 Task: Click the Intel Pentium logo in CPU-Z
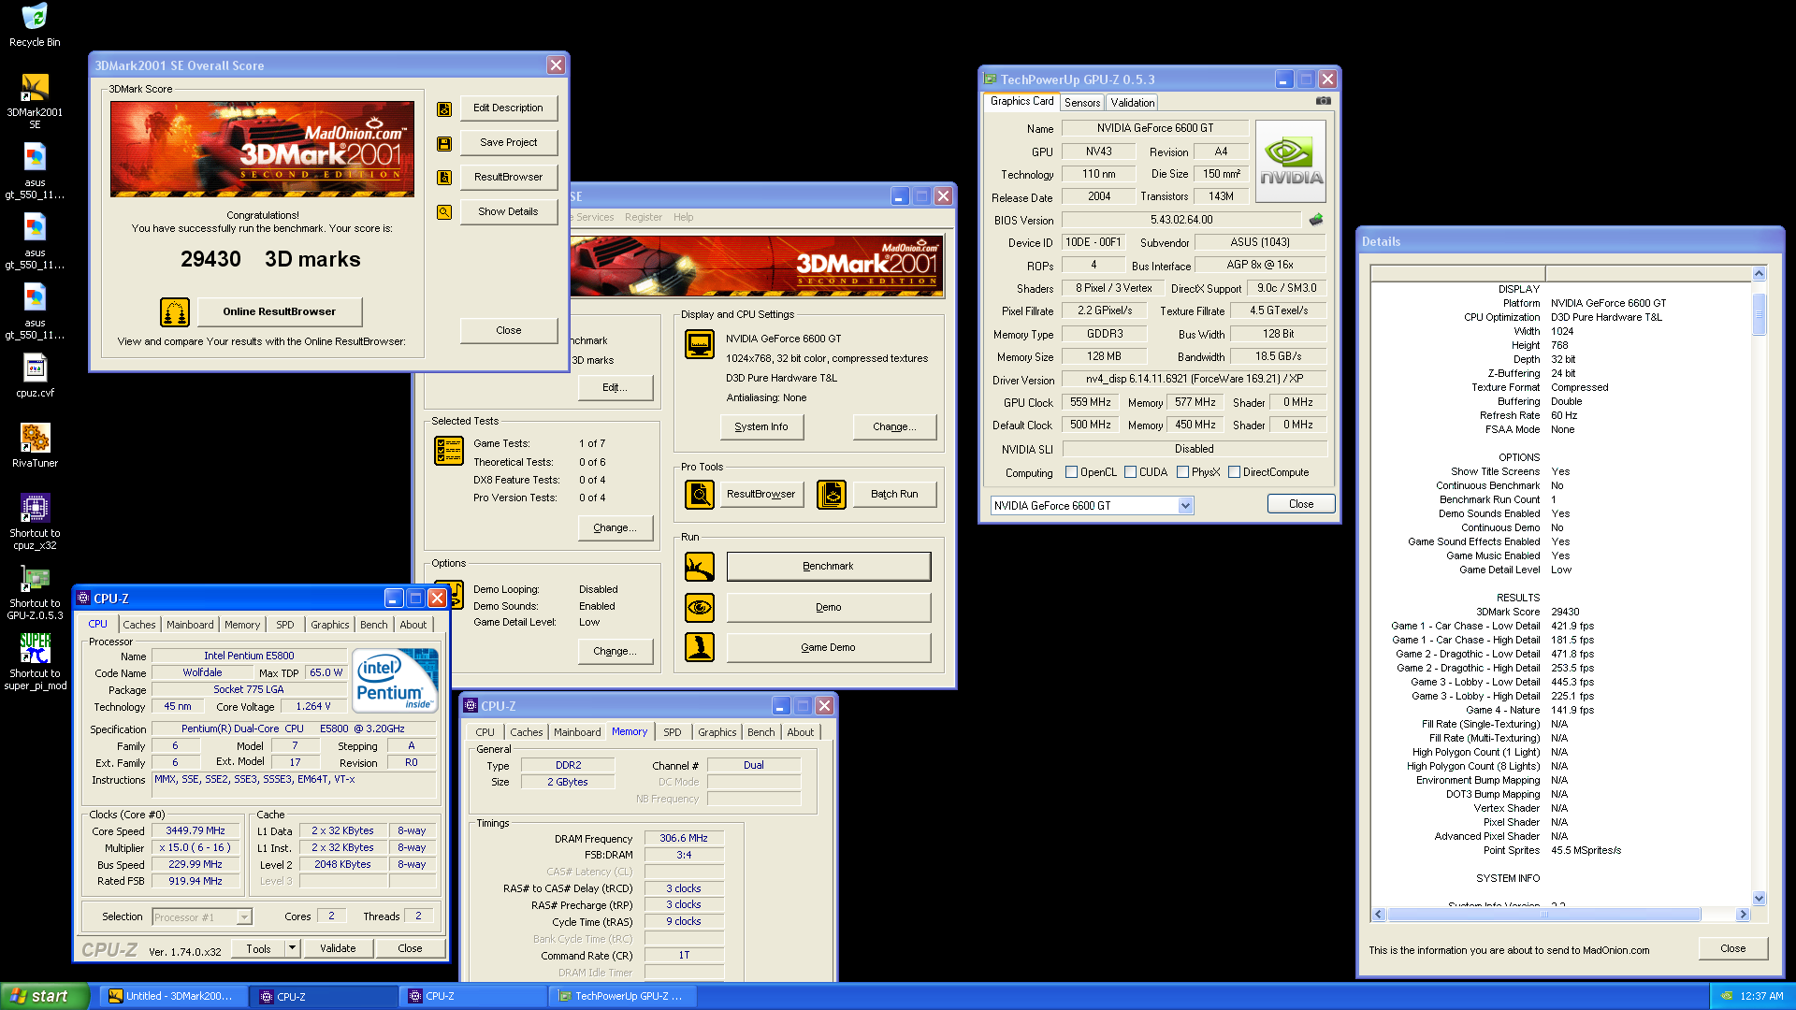(x=394, y=681)
